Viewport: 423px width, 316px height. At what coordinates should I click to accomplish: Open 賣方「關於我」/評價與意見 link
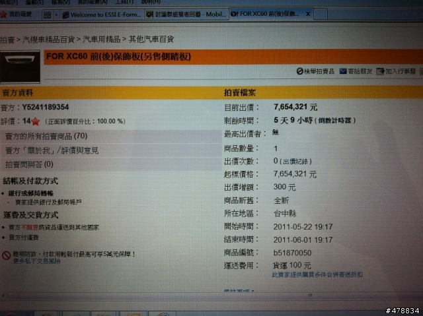pyautogui.click(x=52, y=150)
